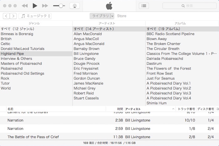219x146 pixels.
Task: Select the ライブラリ tab
Action: 100,16
